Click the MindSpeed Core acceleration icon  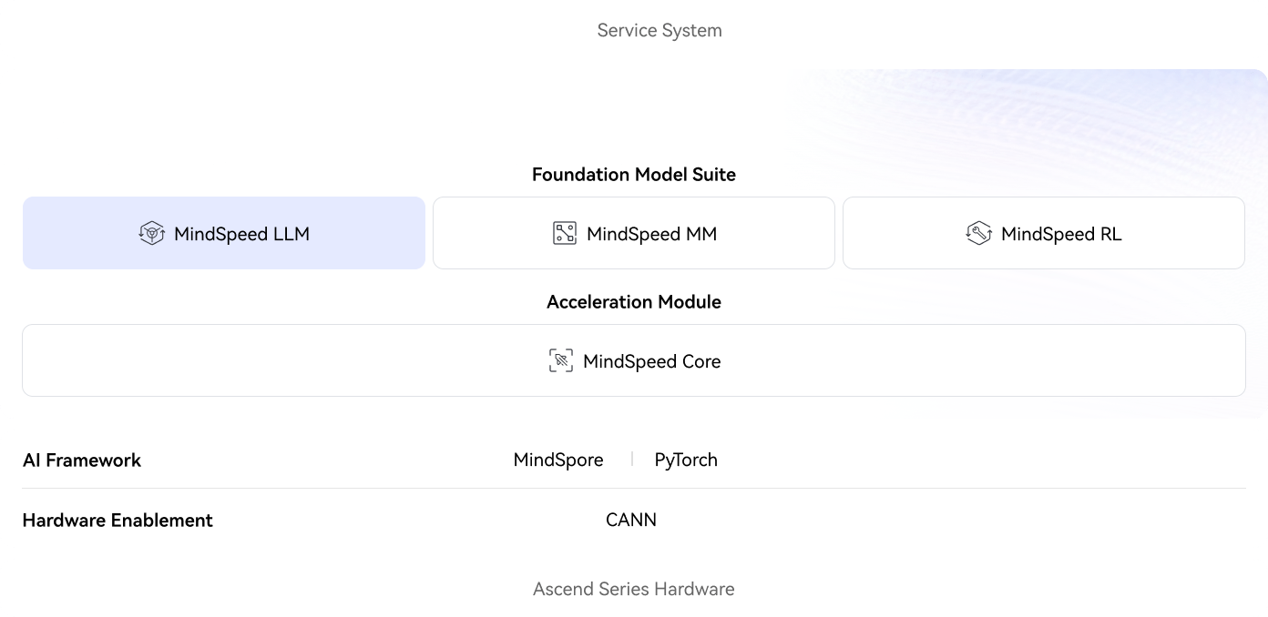[561, 361]
